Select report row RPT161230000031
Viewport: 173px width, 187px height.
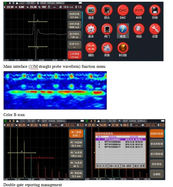121,139
